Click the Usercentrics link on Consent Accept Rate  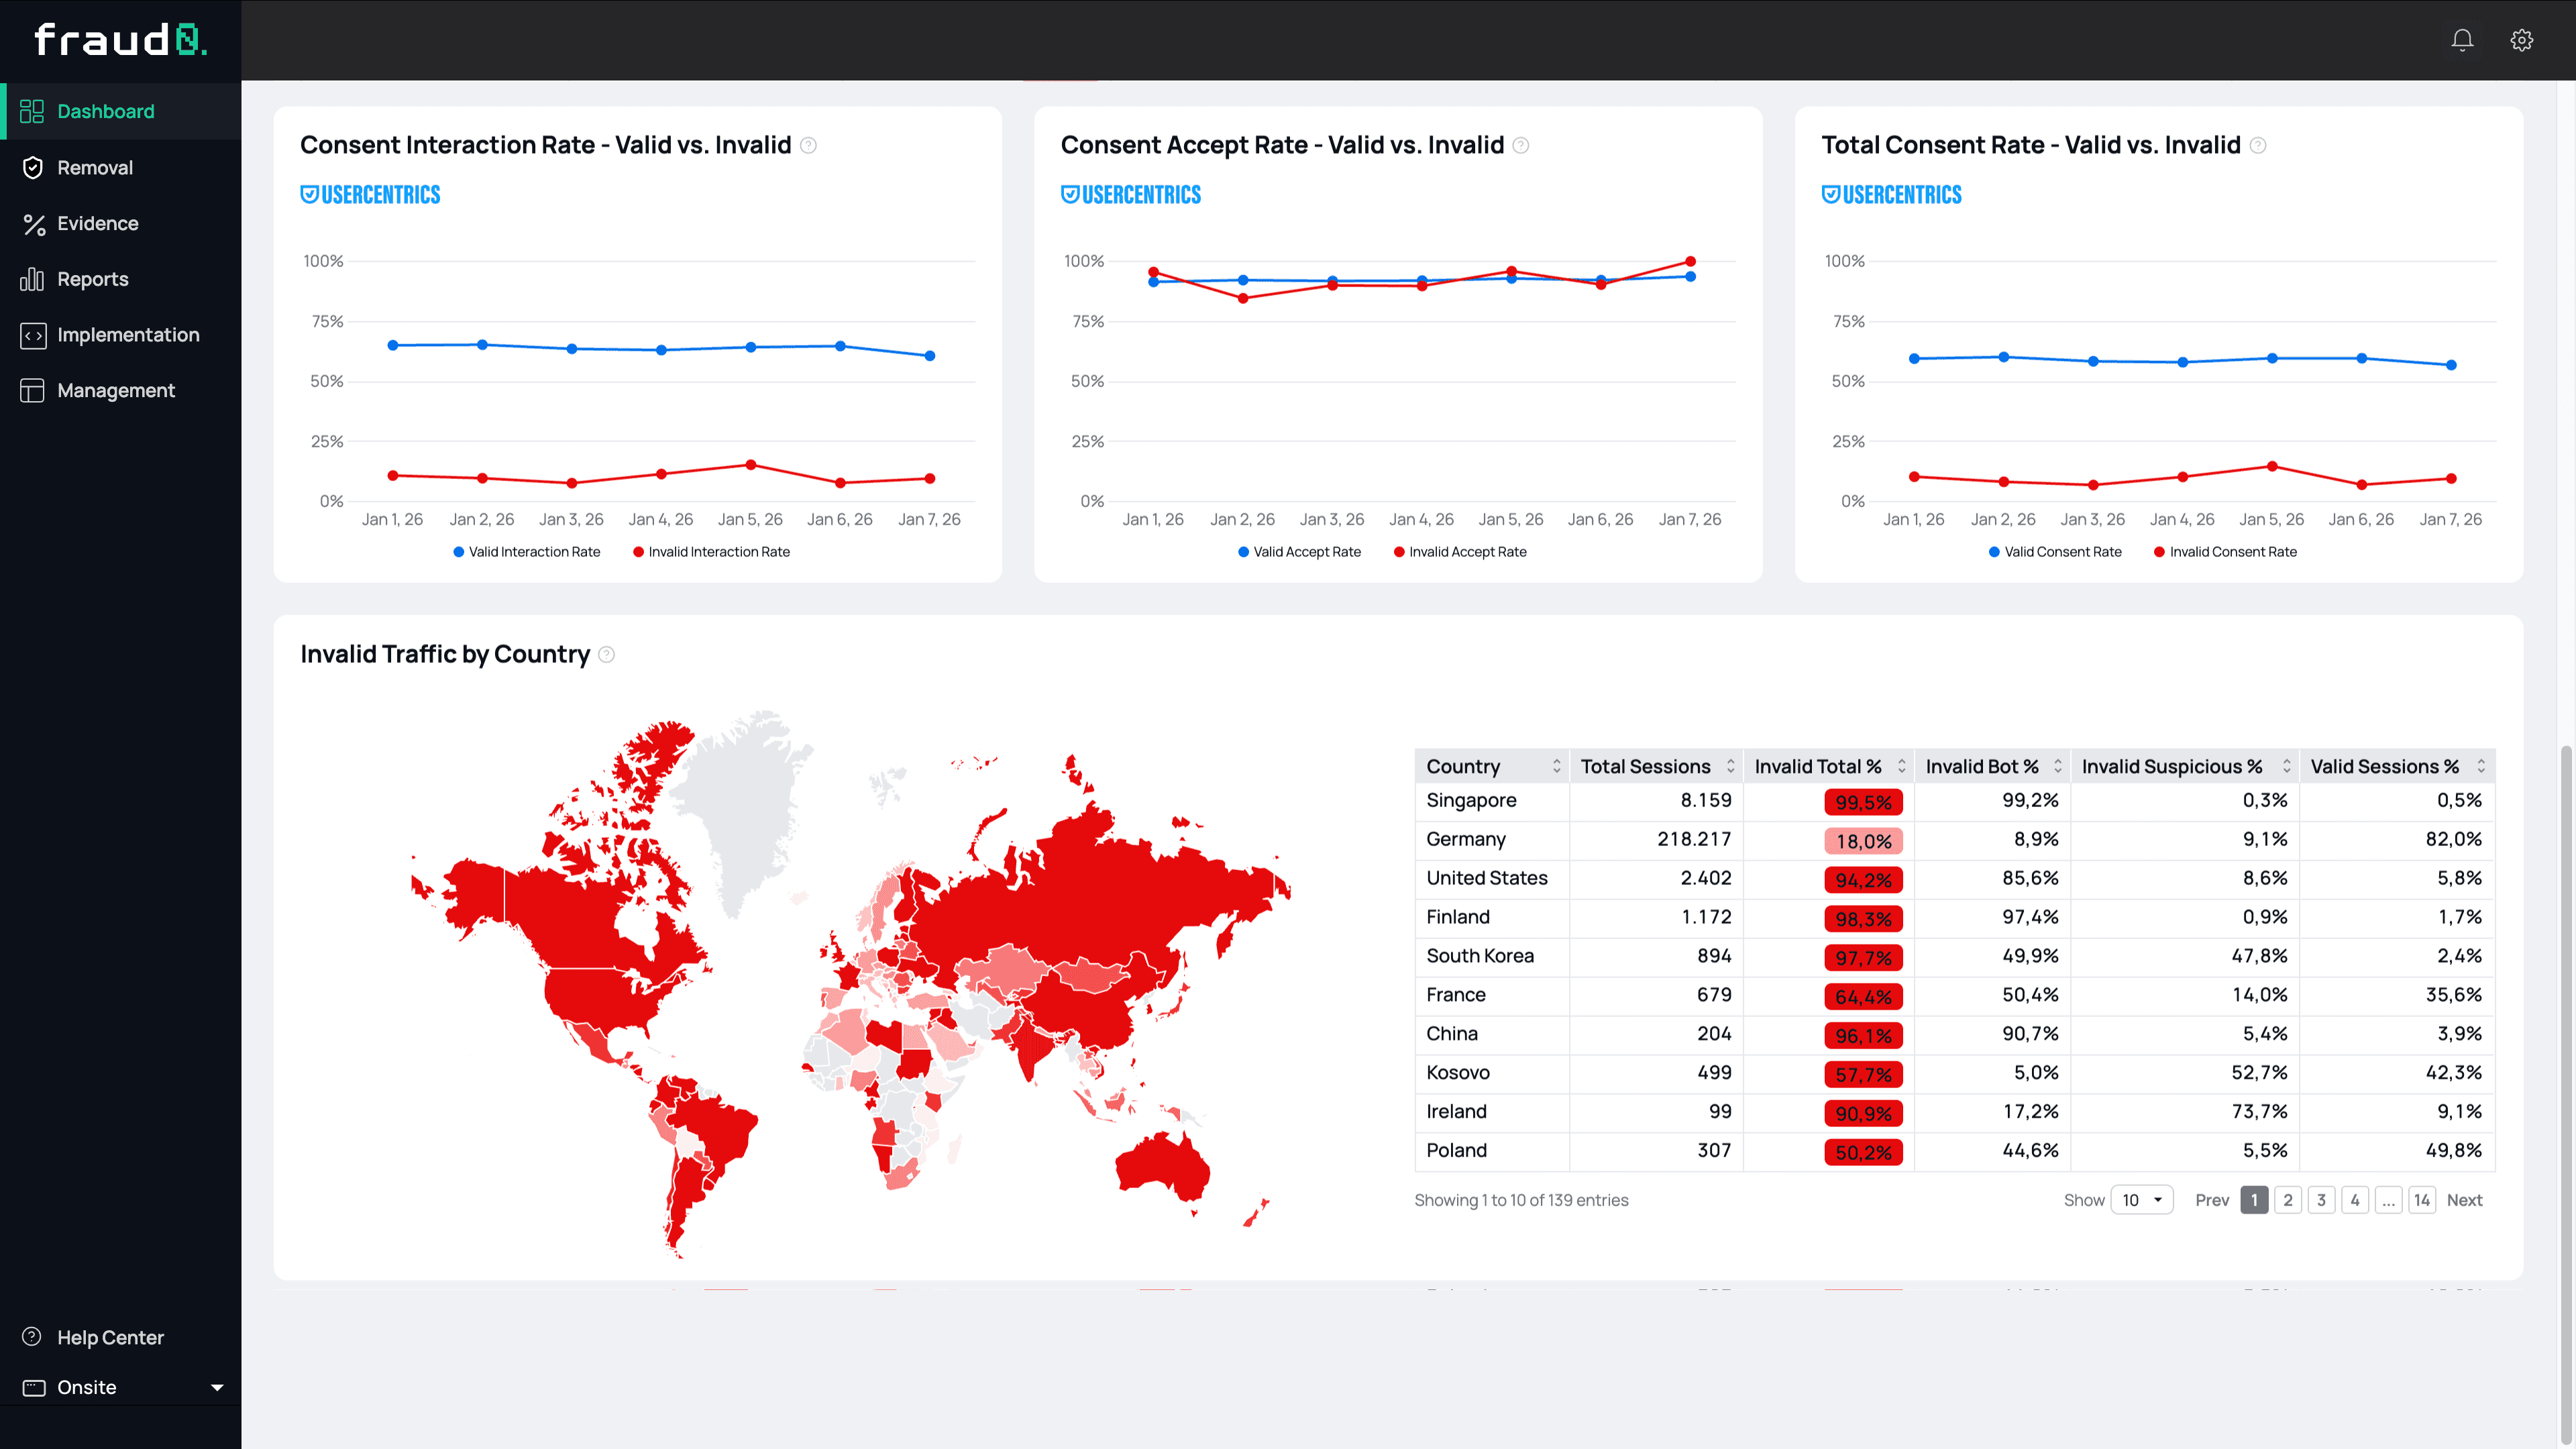(1131, 194)
